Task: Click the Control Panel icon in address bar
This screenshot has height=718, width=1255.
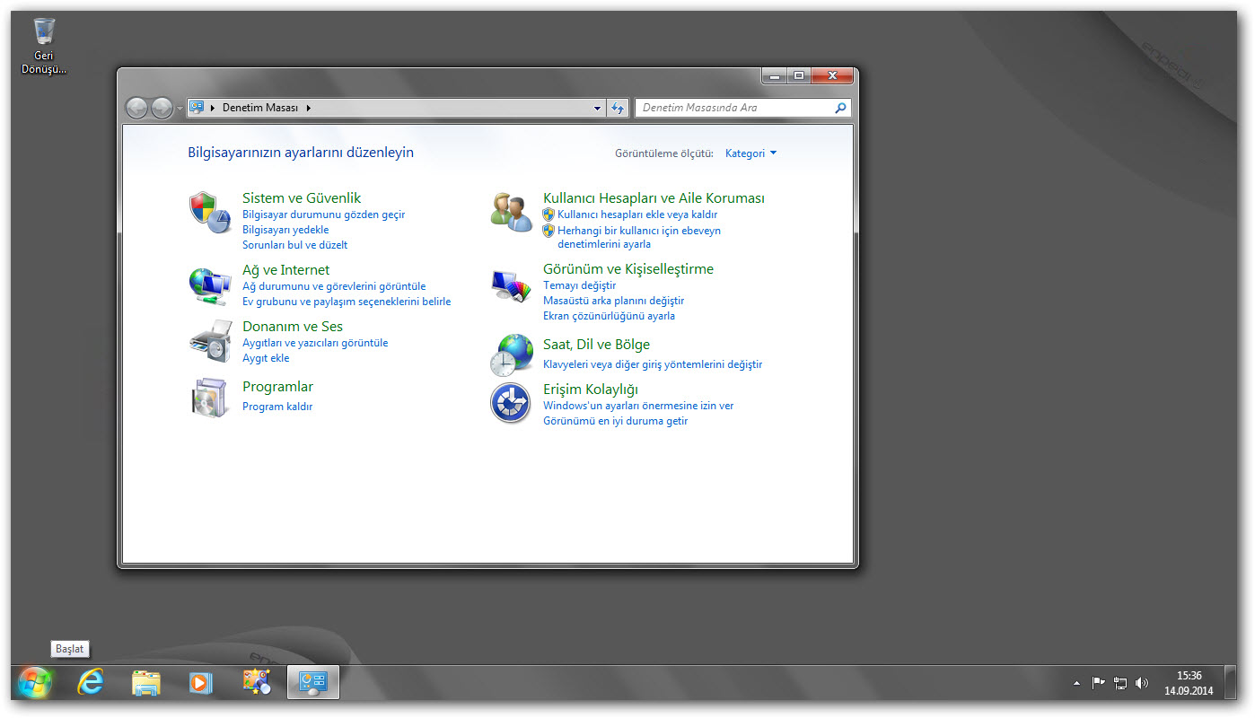Action: point(197,108)
